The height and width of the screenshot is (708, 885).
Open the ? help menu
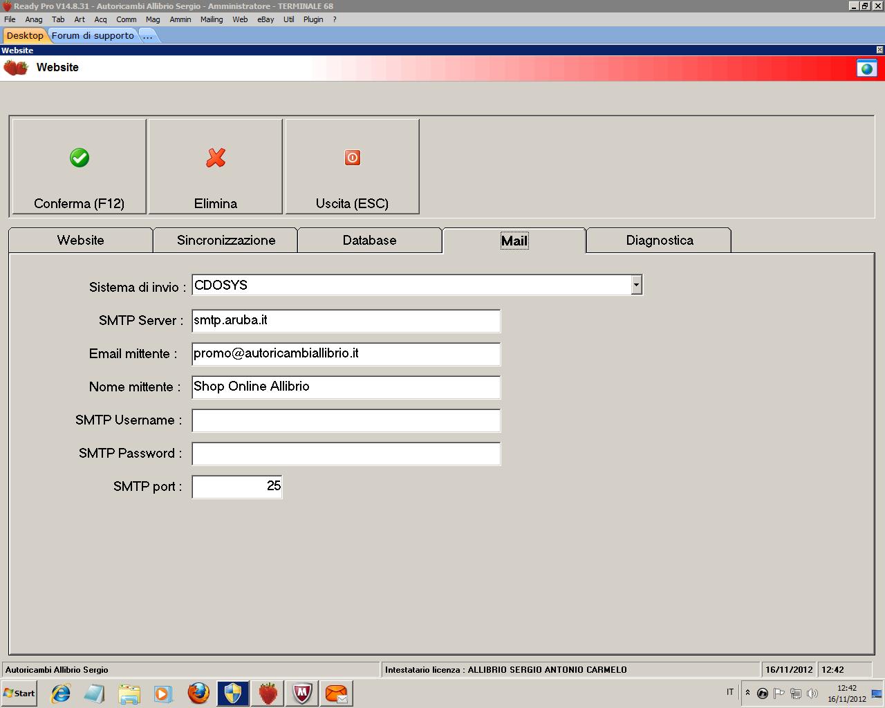point(335,19)
